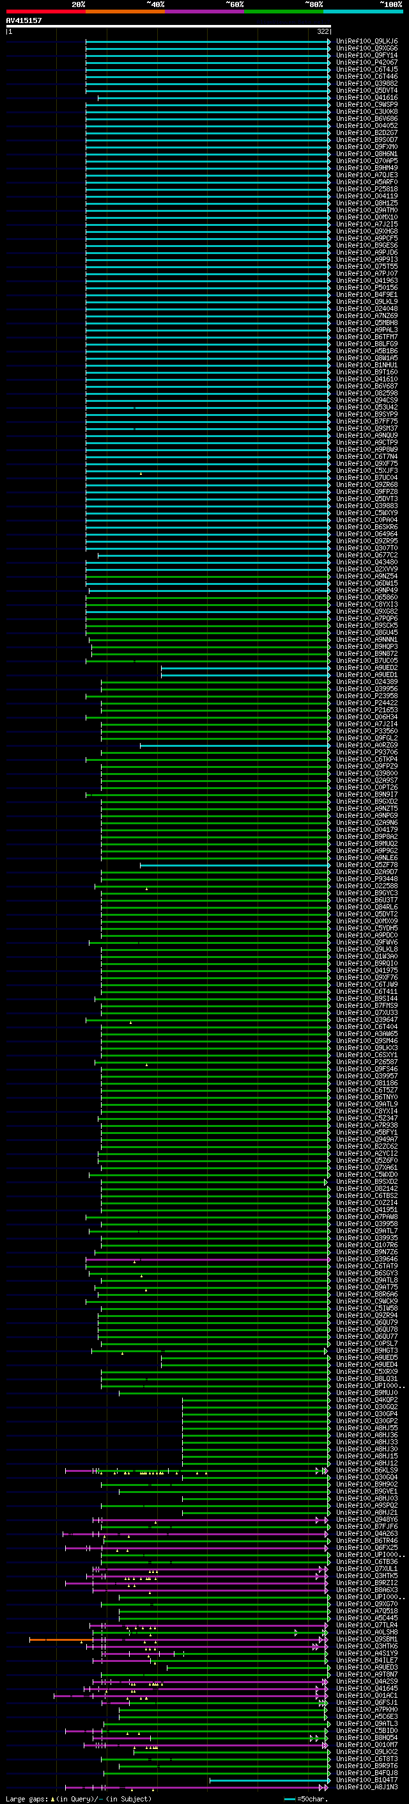Select hit label UniRef100_Q8H1Z5
Screen dimensions: 409x1804
point(367,203)
